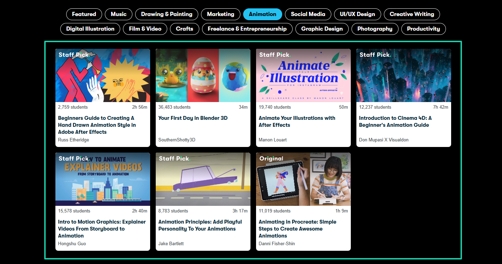Open the Explainer Videos class thumbnail

103,179
